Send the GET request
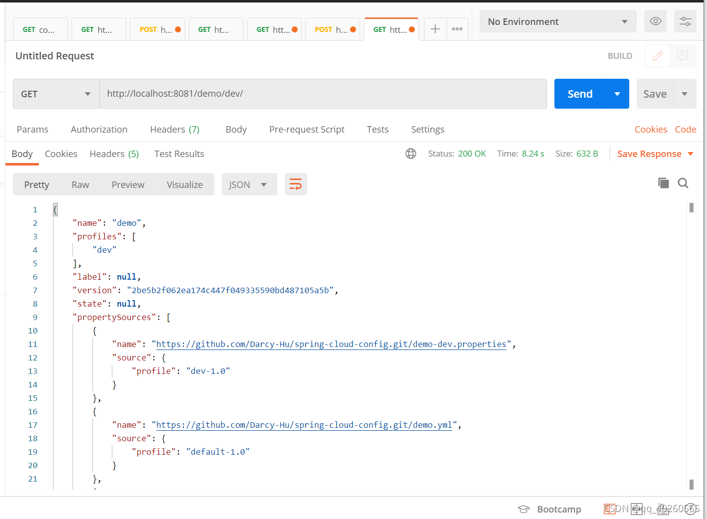 580,94
